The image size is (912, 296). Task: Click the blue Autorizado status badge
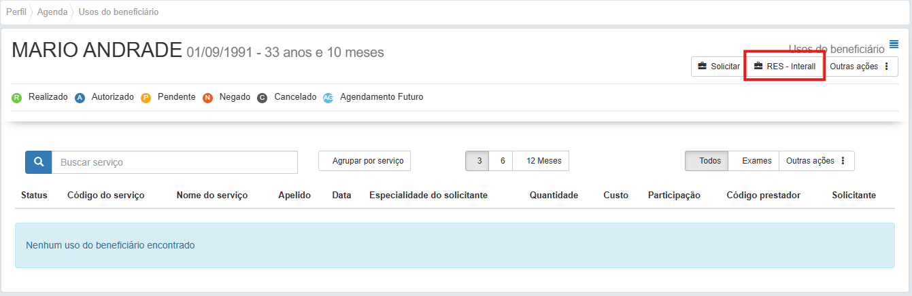point(80,98)
